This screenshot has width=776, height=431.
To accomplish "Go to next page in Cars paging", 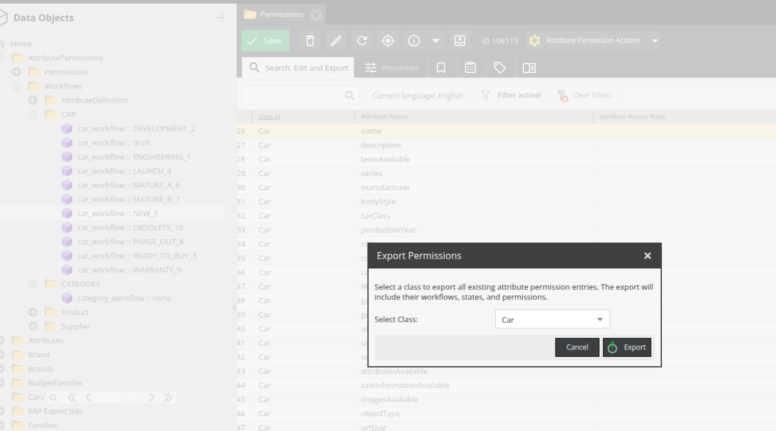I will [x=151, y=398].
